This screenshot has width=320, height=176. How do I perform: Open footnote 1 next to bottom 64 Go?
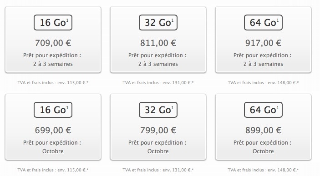(278, 108)
